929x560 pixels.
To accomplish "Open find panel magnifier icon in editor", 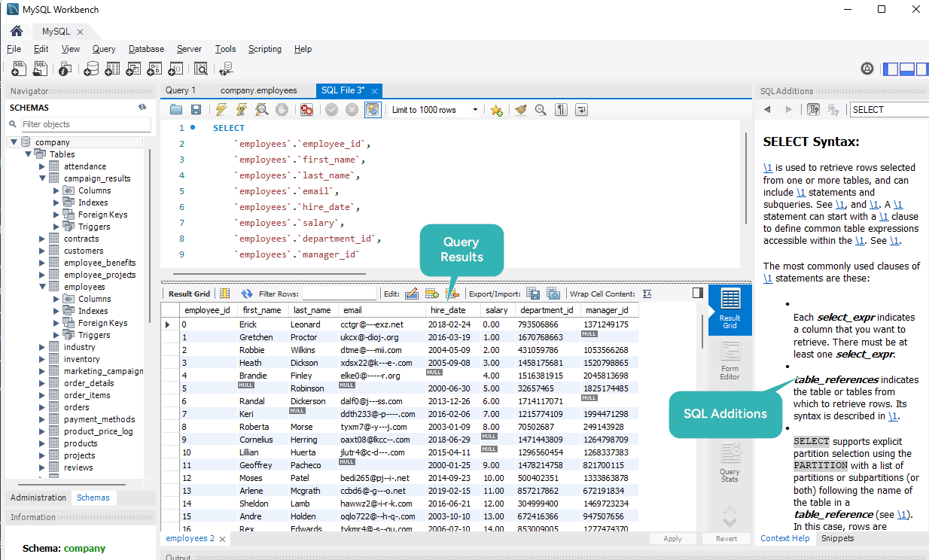I will 541,110.
